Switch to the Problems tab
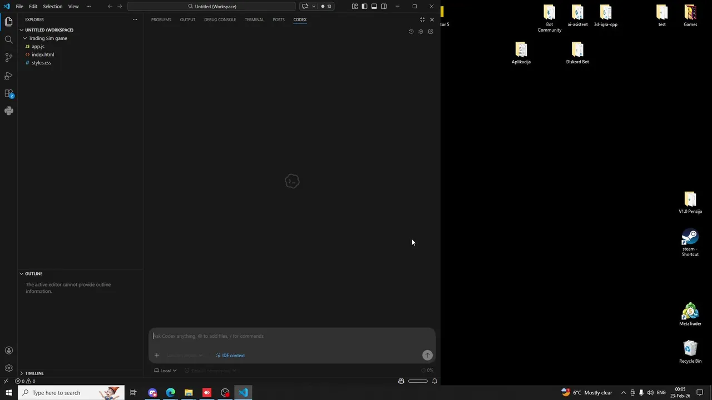This screenshot has width=712, height=400. pos(161,19)
